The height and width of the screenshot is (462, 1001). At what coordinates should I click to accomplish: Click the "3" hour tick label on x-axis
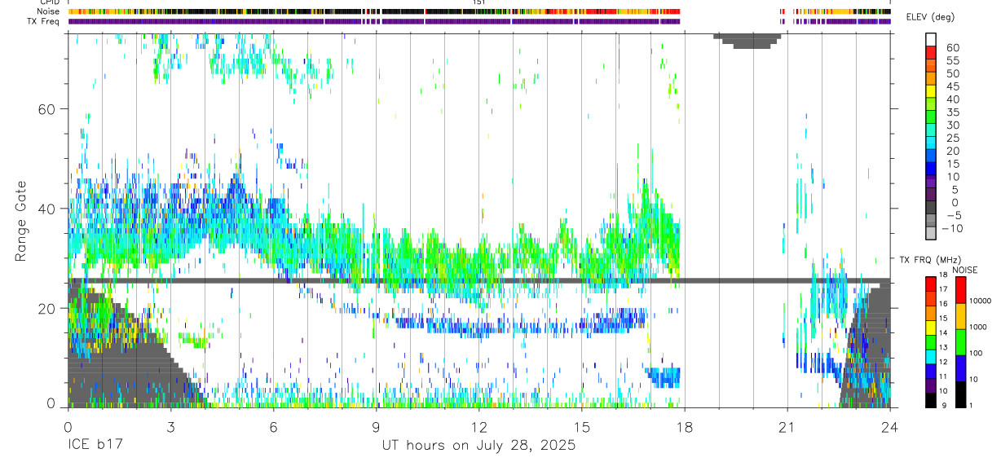[x=170, y=426]
